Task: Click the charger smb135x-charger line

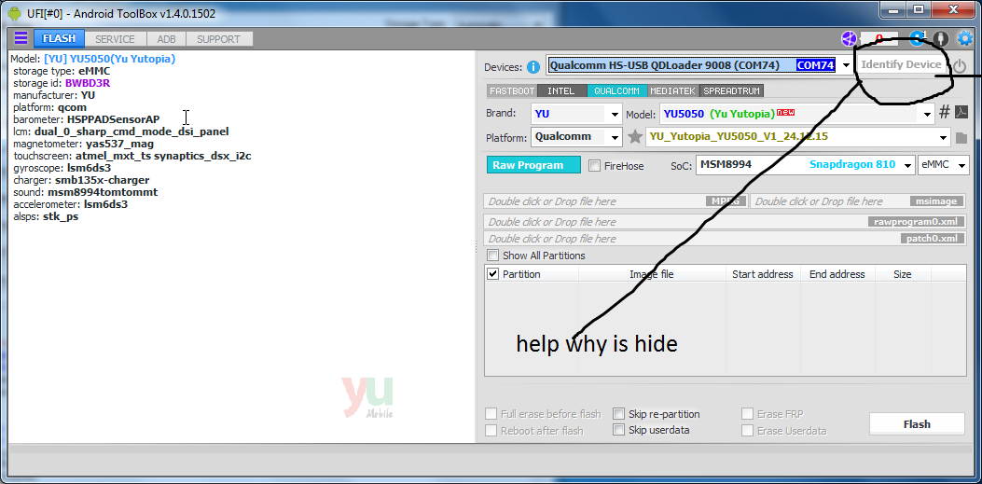Action: (x=81, y=180)
